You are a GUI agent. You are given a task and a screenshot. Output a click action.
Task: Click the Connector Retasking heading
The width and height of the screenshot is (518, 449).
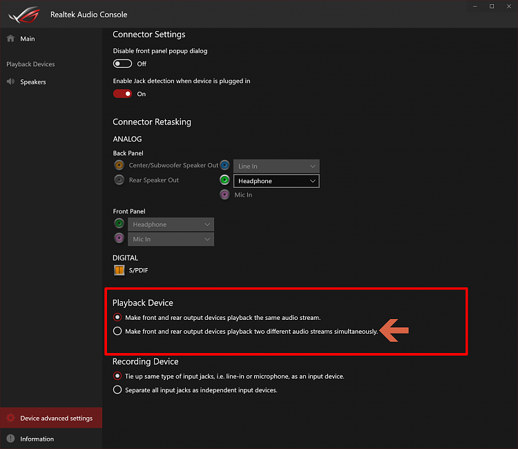click(152, 122)
